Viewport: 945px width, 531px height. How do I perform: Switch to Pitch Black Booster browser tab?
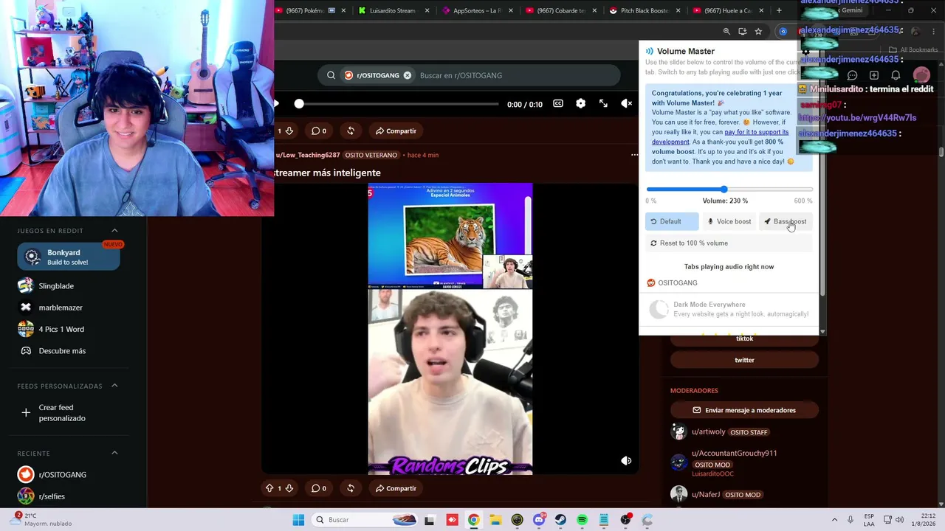(646, 11)
